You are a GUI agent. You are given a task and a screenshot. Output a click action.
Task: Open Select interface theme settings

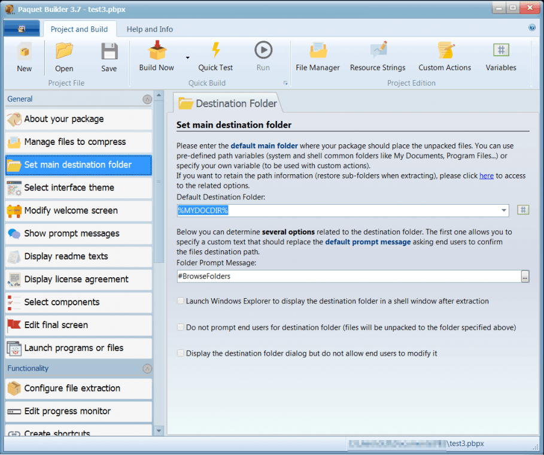78,188
